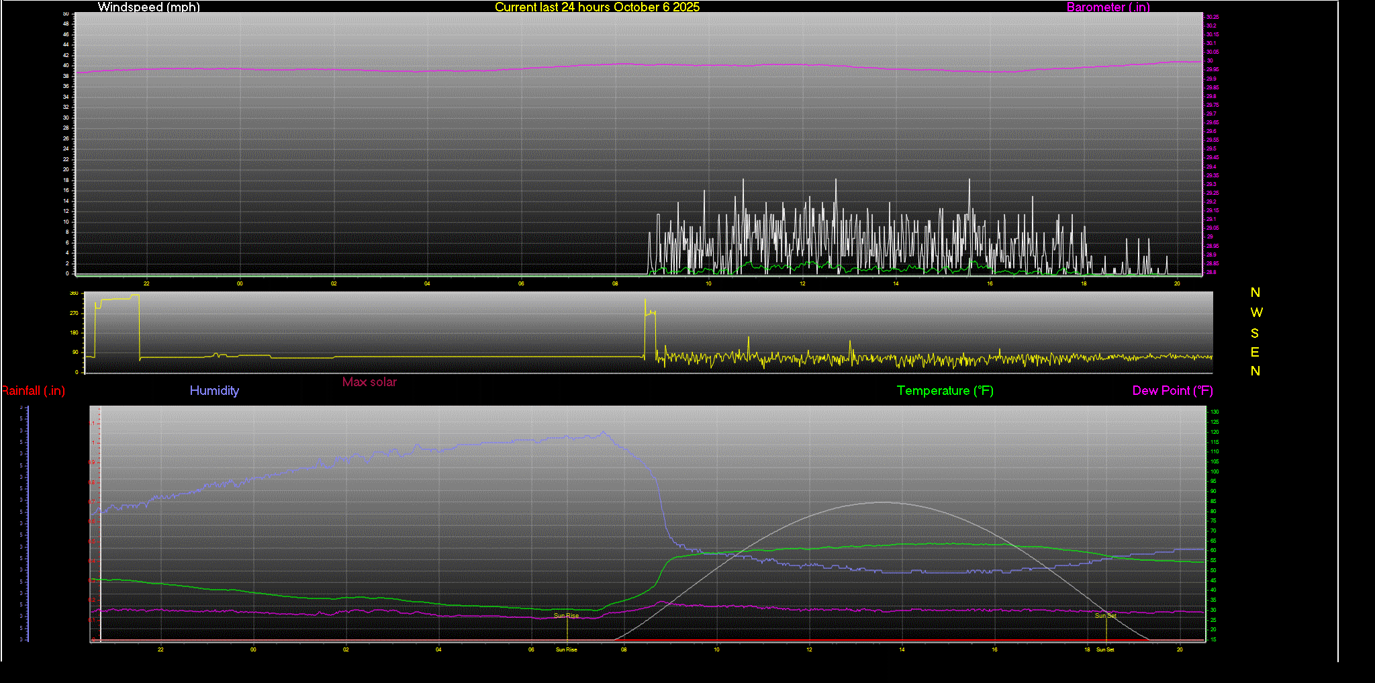Click the red Rainfall (.in) label
The width and height of the screenshot is (1375, 683).
(33, 391)
